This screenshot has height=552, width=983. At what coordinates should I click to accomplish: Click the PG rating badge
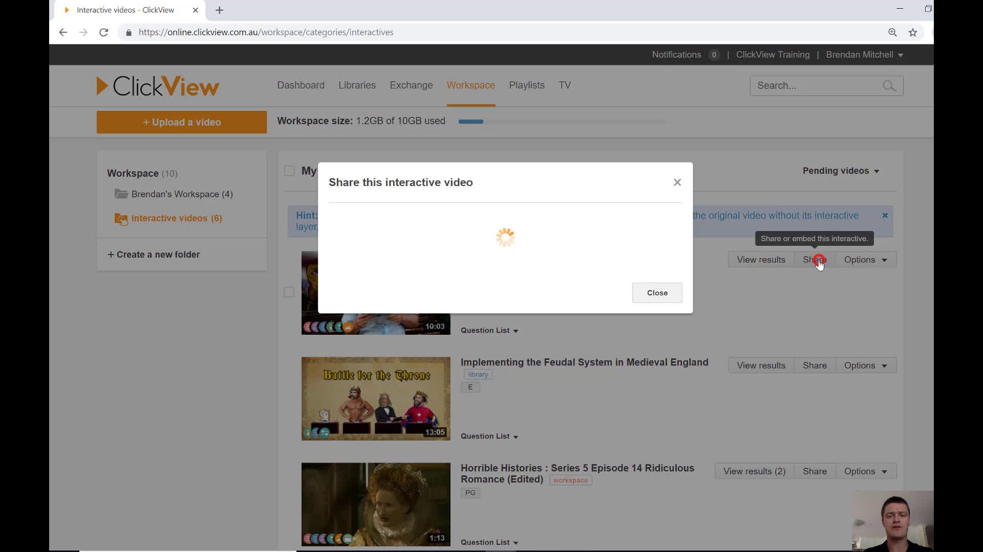470,493
